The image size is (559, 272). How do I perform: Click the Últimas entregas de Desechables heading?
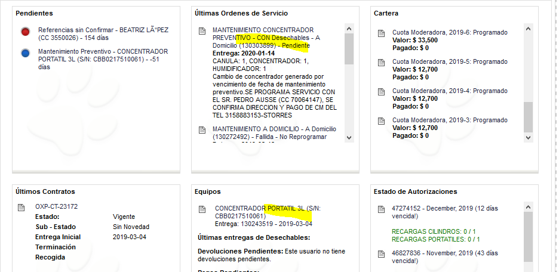point(254,237)
